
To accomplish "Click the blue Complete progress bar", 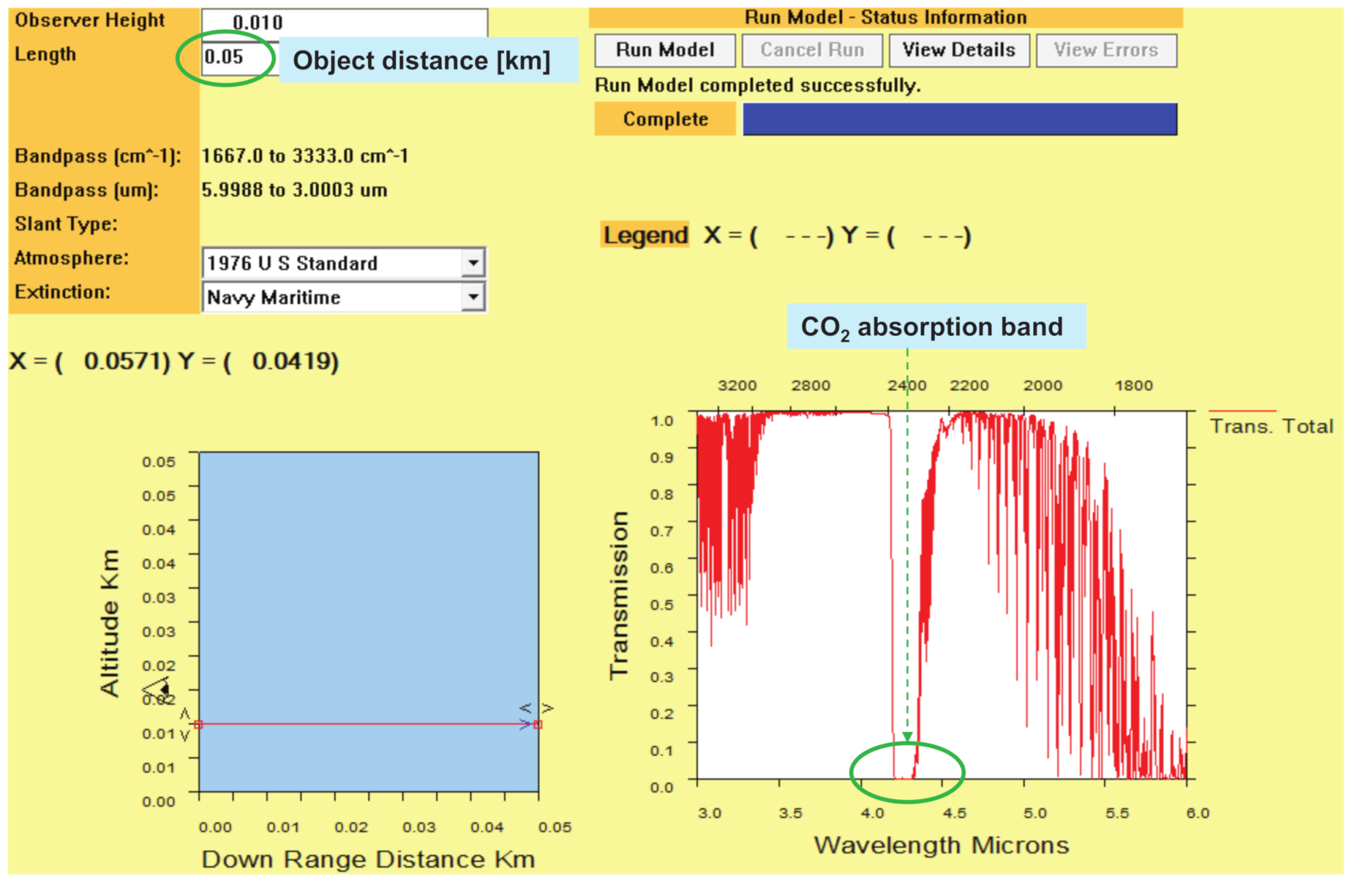I will click(961, 119).
